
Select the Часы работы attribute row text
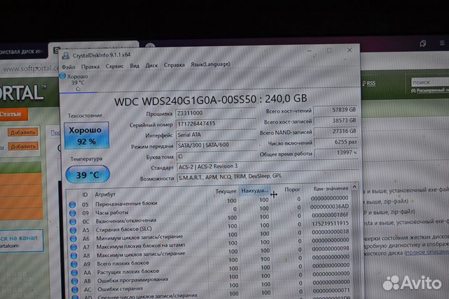(112, 213)
